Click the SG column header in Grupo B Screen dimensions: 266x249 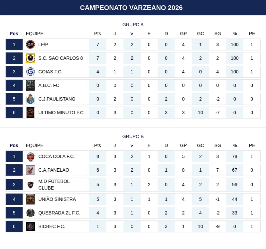(218, 145)
